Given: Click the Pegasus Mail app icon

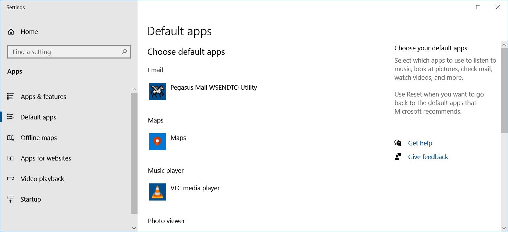Looking at the screenshot, I should coord(157,91).
